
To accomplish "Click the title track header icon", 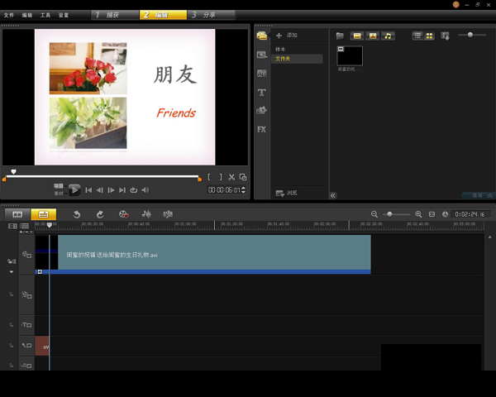I will coord(26,325).
